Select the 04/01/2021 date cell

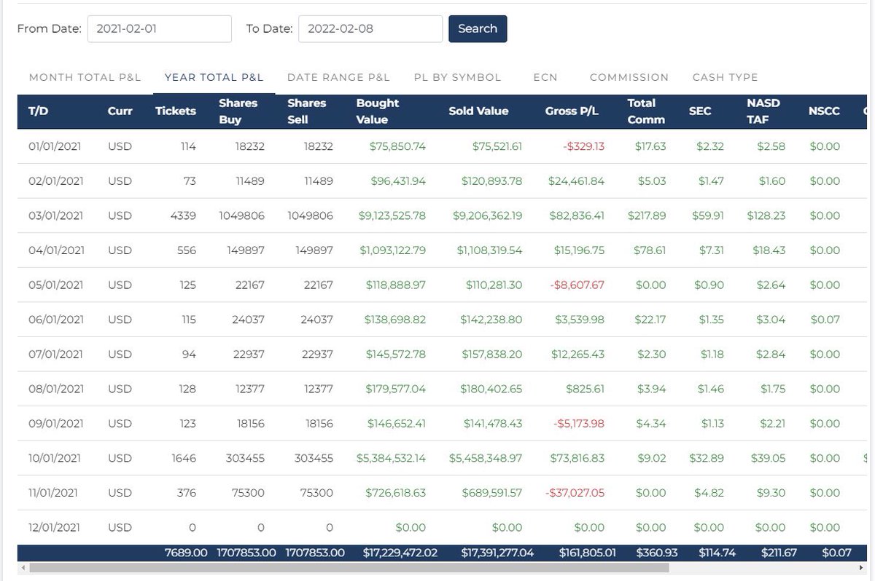56,250
